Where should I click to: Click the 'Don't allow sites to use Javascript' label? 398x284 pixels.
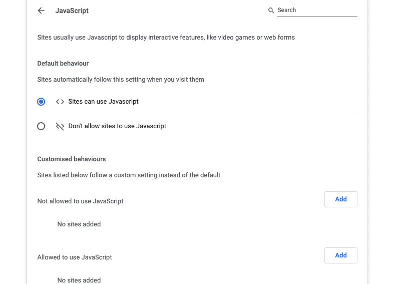tap(117, 126)
